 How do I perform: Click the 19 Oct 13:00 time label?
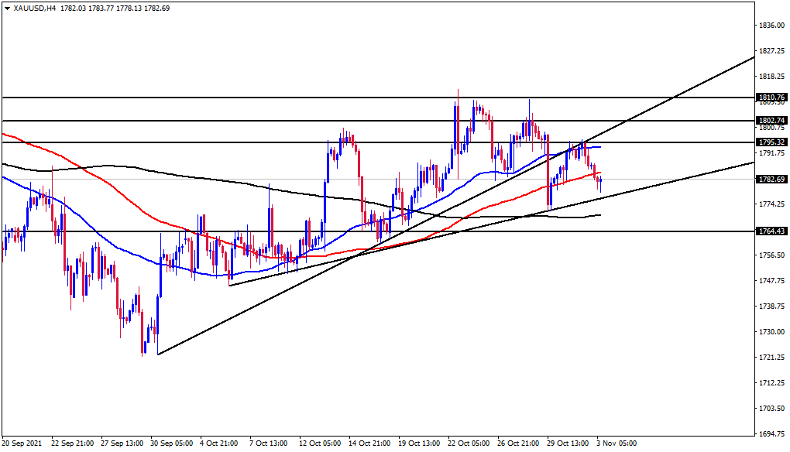point(419,443)
